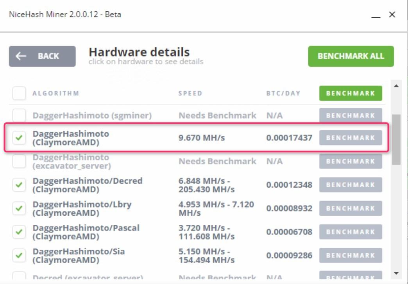Benchmark DaggerHashimoto (ClaymoreAMD) at 9.670 MH/s
This screenshot has height=284, width=408.
pos(351,138)
